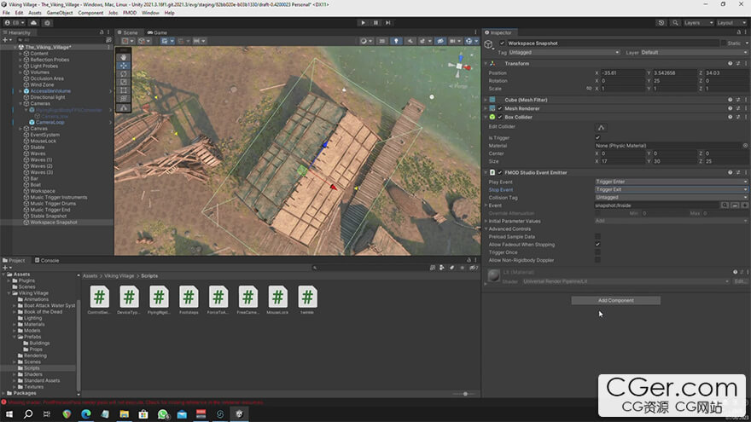Open the Footsteps script asset
This screenshot has height=422, width=751.
(189, 300)
